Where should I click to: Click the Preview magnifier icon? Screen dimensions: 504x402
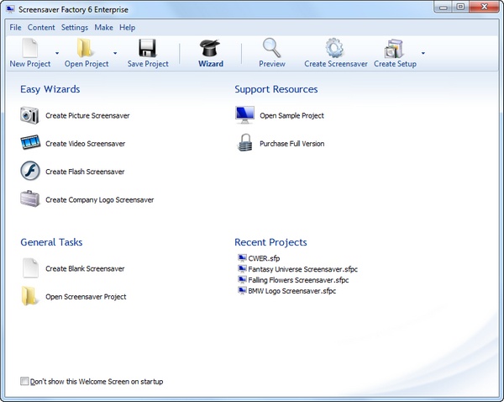point(271,47)
